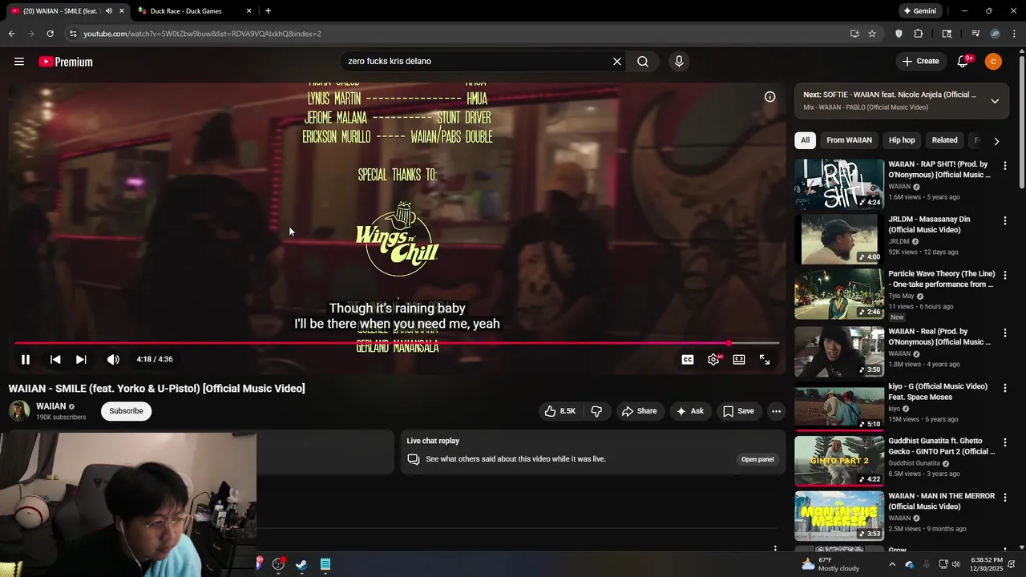1026x577 pixels.
Task: Open YouTube notifications bell
Action: pos(963,62)
